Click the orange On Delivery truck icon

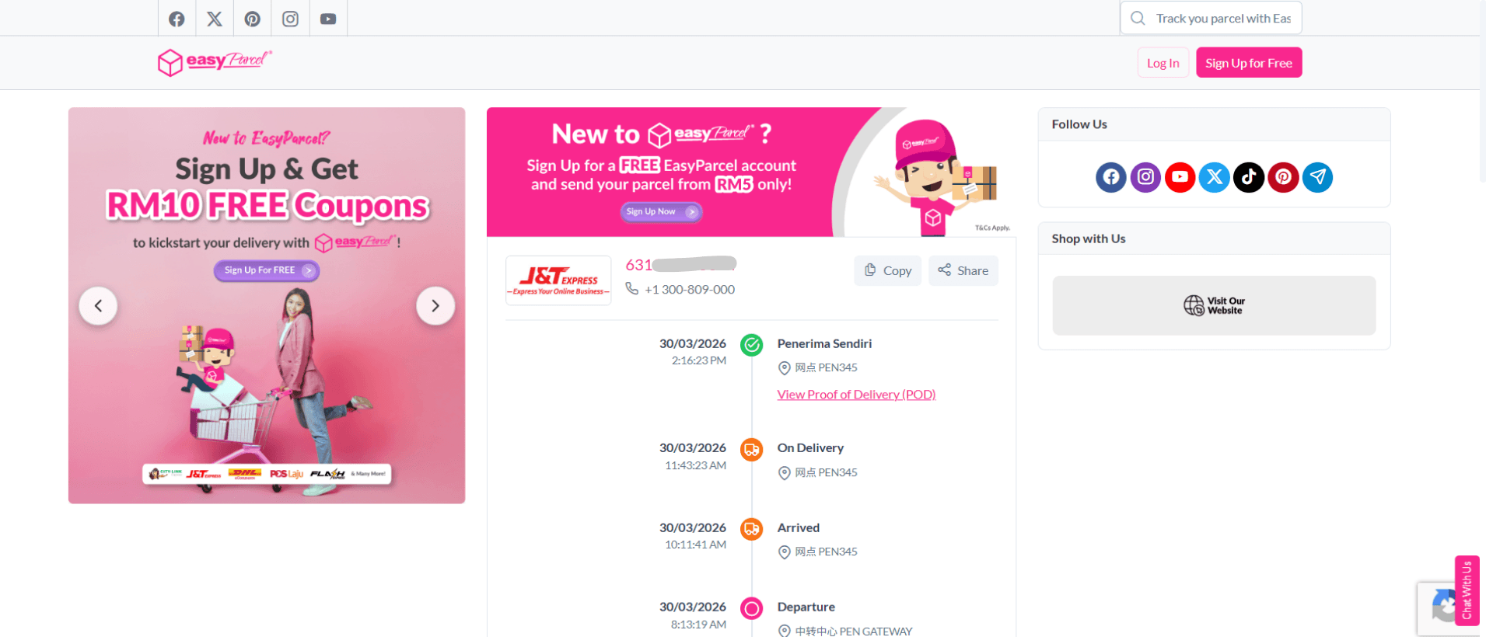[x=751, y=450]
